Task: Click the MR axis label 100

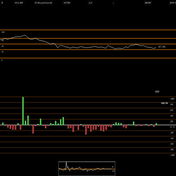Action: point(172,99)
